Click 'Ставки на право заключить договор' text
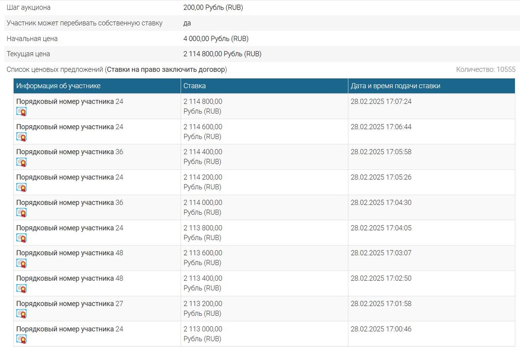Image resolution: width=520 pixels, height=347 pixels. pyautogui.click(x=166, y=69)
